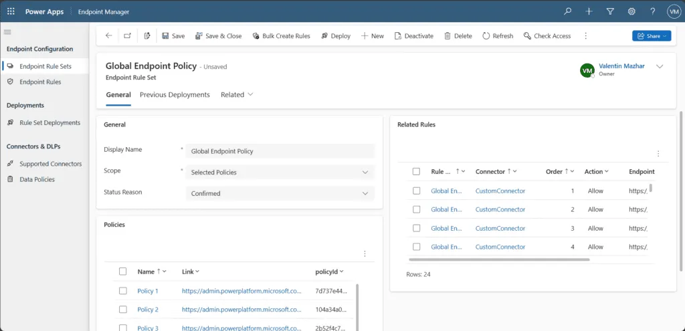Image resolution: width=685 pixels, height=331 pixels.
Task: Check the Policy 3 row checkbox
Action: coord(123,328)
